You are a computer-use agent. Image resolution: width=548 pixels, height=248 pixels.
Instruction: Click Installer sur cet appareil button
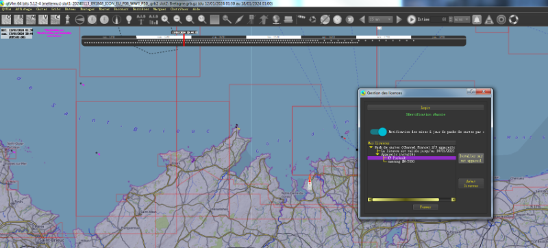(x=471, y=158)
